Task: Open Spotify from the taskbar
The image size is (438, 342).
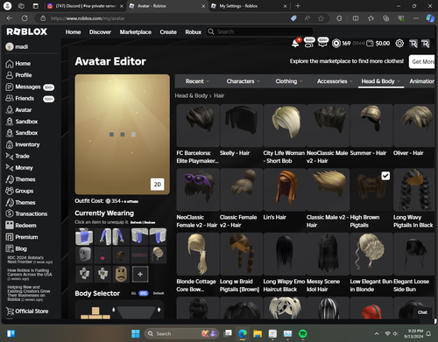Action: (303, 333)
